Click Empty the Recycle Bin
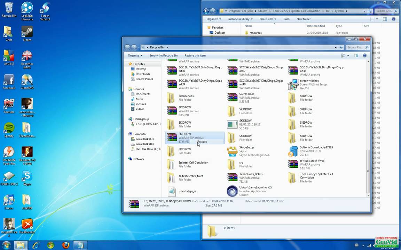This screenshot has height=250, width=401. pos(163,55)
